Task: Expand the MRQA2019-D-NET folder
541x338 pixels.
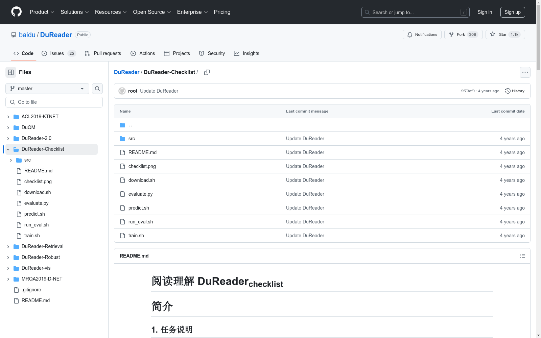Action: pyautogui.click(x=8, y=279)
